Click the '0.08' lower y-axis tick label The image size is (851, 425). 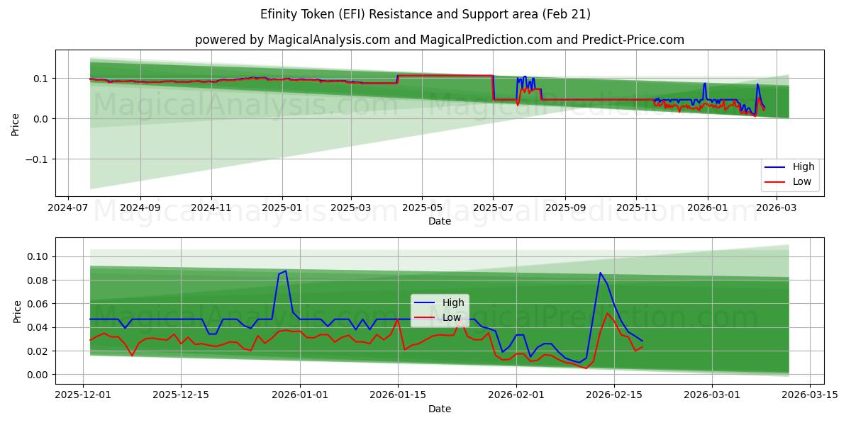coord(38,280)
